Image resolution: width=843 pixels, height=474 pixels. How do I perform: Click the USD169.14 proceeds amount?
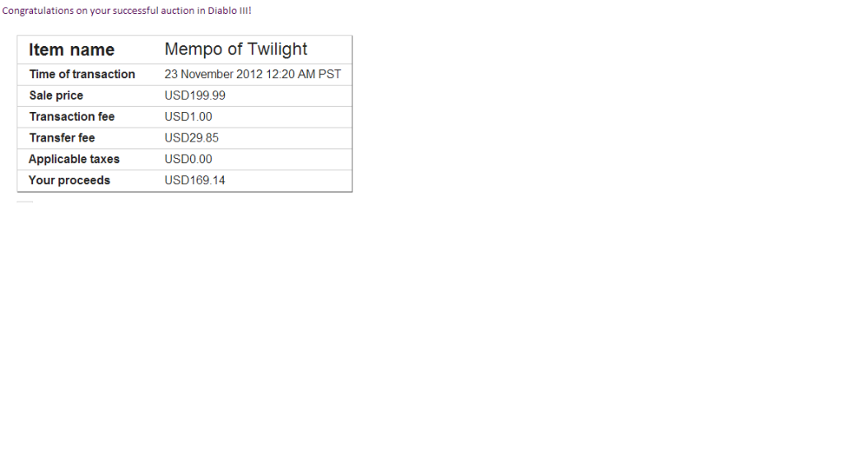pos(195,180)
